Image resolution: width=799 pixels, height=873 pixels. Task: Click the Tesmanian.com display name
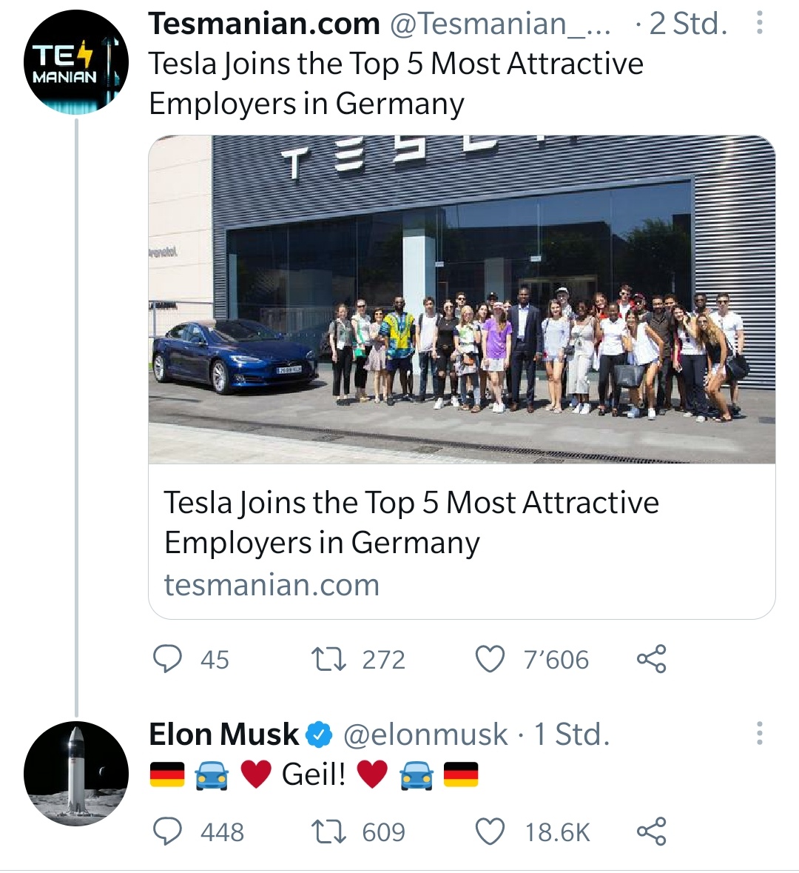pyautogui.click(x=264, y=24)
